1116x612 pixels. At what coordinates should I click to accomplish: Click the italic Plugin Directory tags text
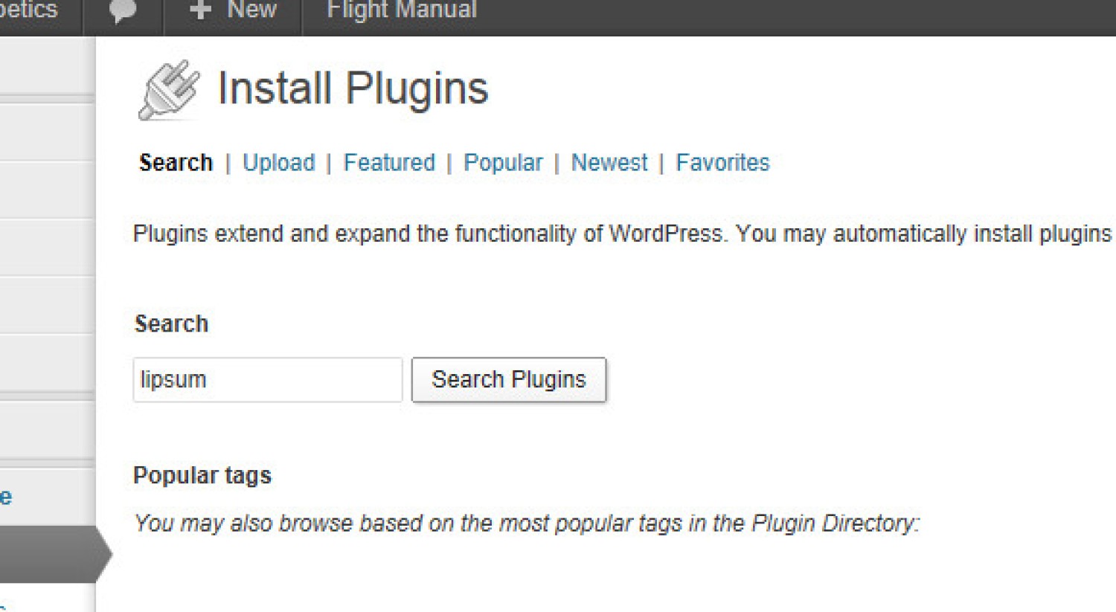click(x=526, y=524)
